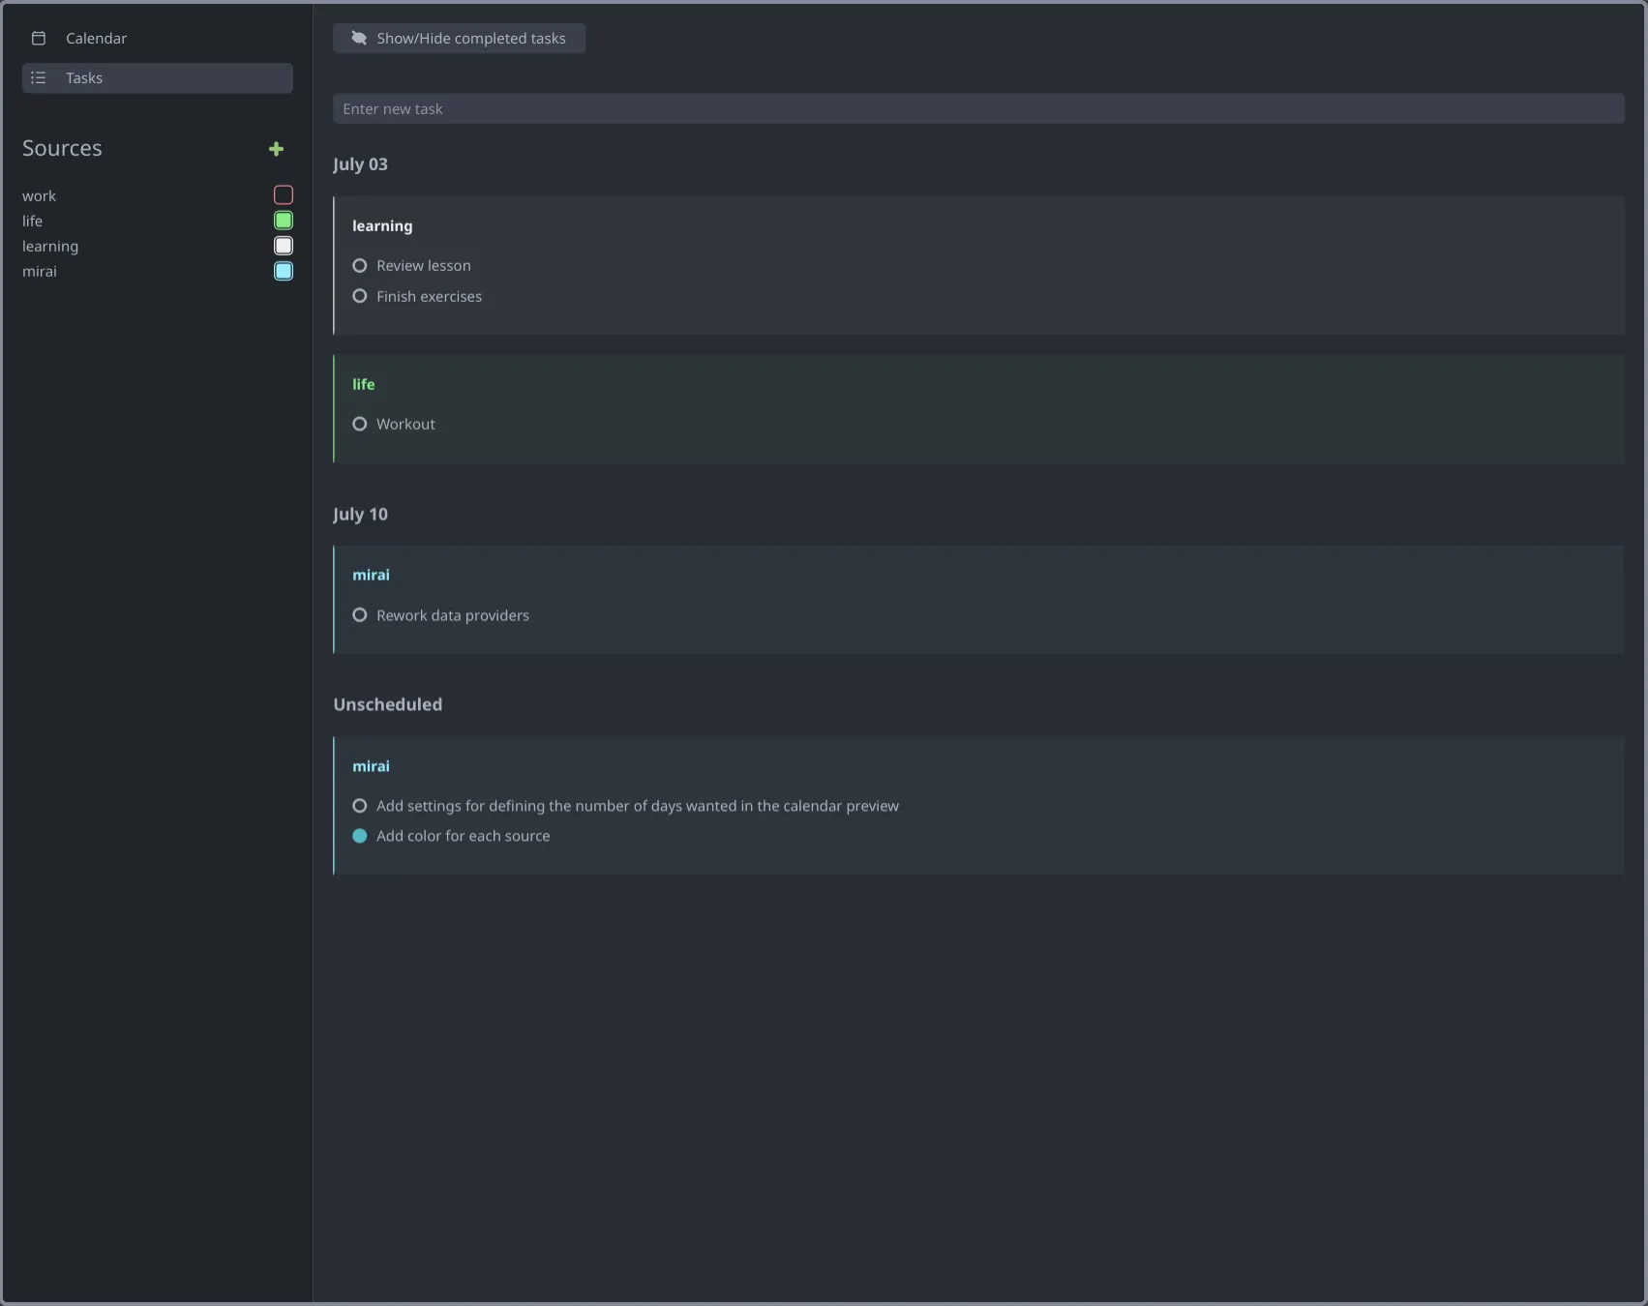The height and width of the screenshot is (1306, 1648).
Task: Toggle the learning source white color box
Action: click(x=284, y=246)
